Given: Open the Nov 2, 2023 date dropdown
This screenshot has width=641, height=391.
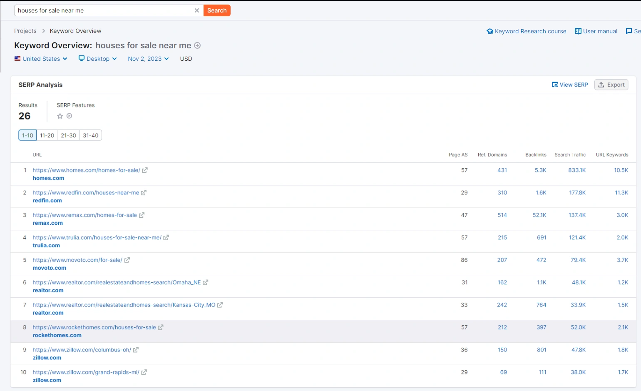Looking at the screenshot, I should (148, 59).
